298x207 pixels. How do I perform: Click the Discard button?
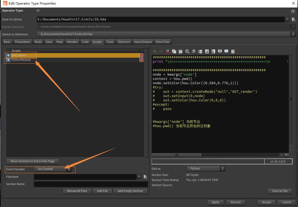coord(235,202)
